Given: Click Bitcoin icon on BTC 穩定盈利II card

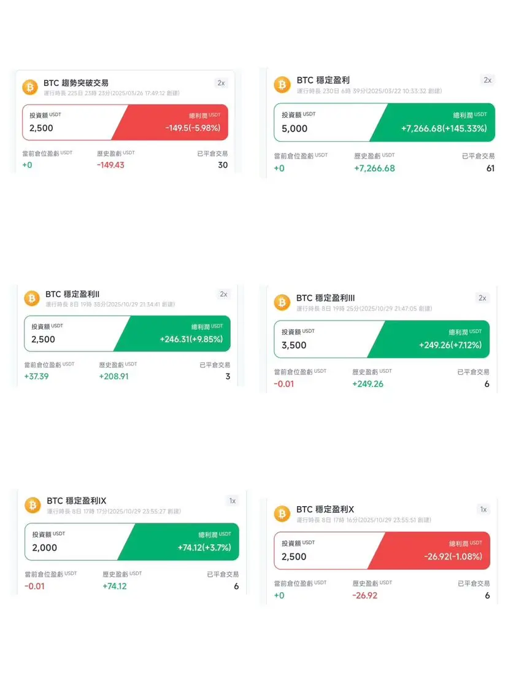Looking at the screenshot, I should [32, 298].
